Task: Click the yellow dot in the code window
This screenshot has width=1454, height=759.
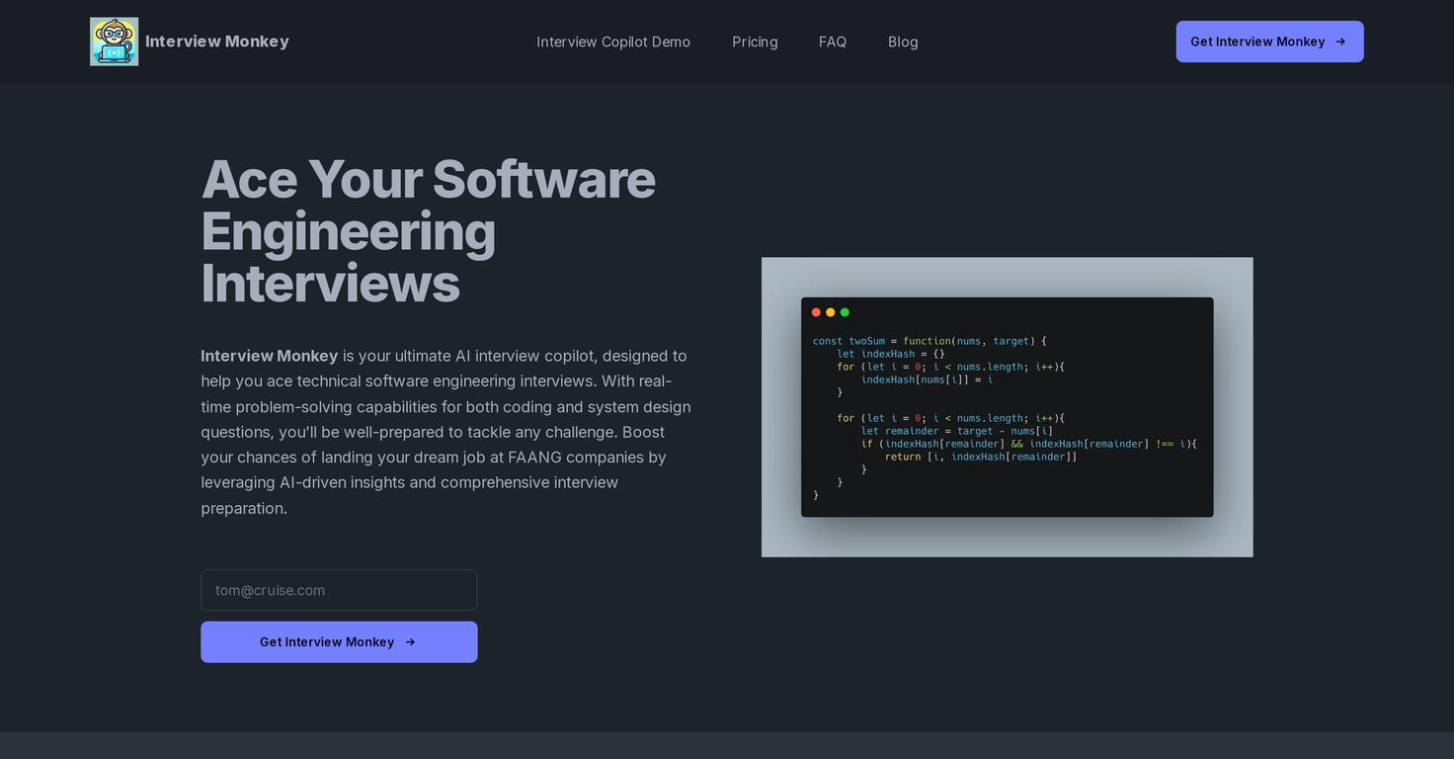Action: (831, 312)
